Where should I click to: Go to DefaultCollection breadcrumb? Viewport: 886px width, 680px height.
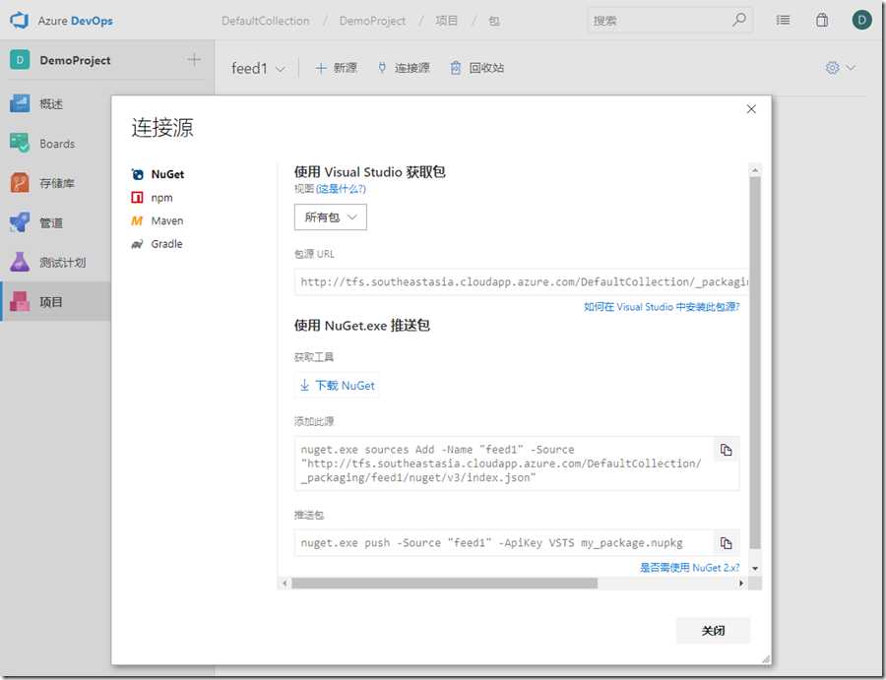[266, 21]
